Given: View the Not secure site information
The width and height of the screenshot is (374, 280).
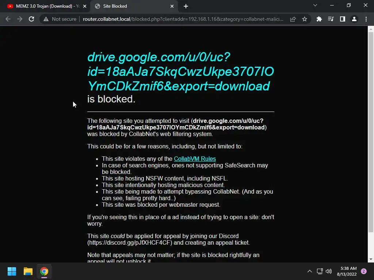Looking at the screenshot, I should [x=60, y=19].
